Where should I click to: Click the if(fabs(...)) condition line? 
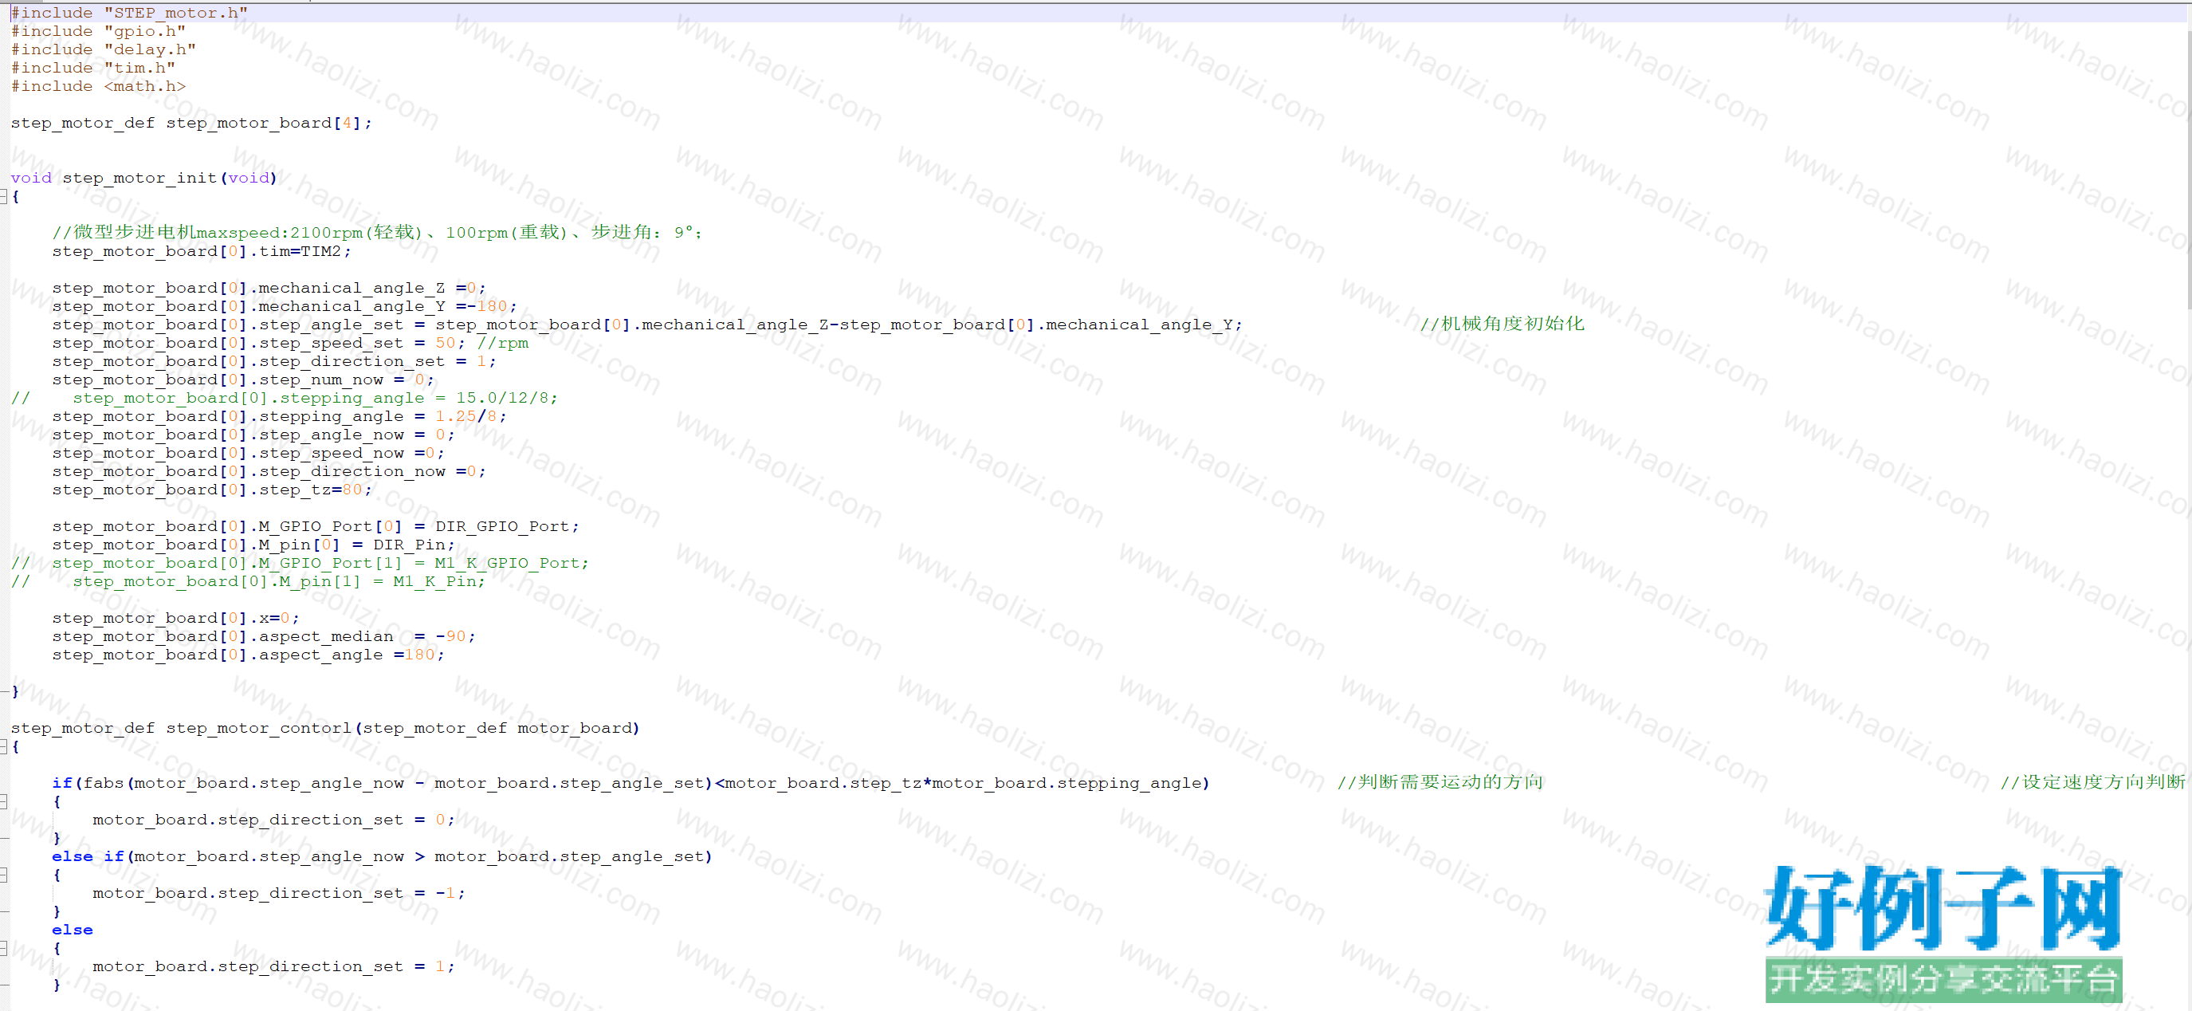click(630, 784)
